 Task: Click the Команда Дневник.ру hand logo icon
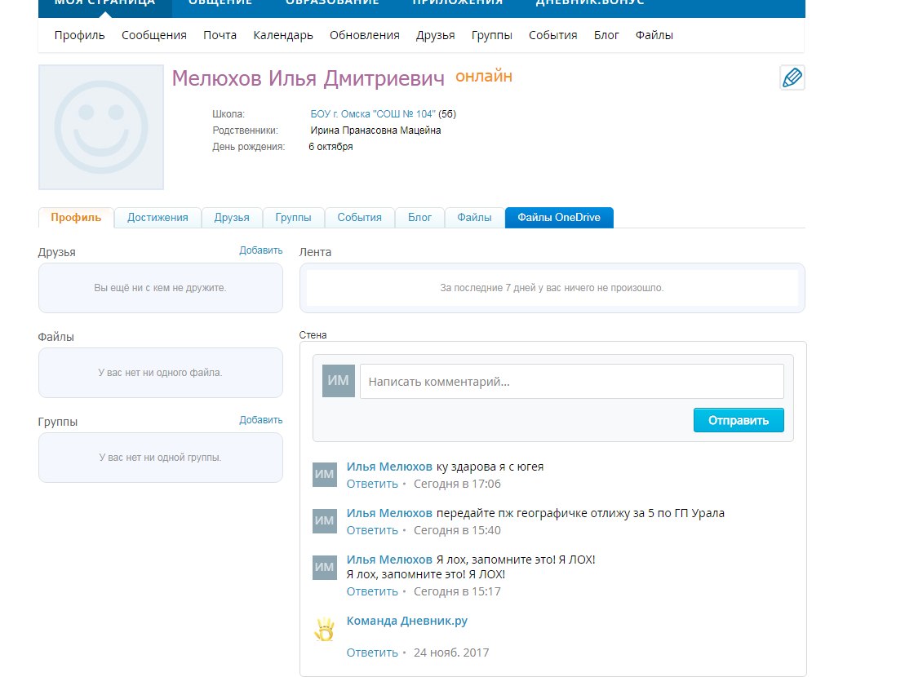click(325, 631)
